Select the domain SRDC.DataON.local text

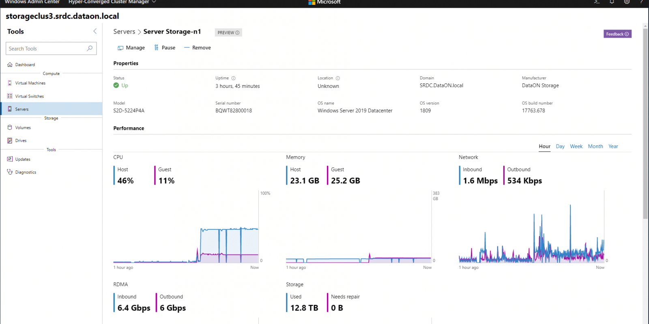[x=441, y=85]
